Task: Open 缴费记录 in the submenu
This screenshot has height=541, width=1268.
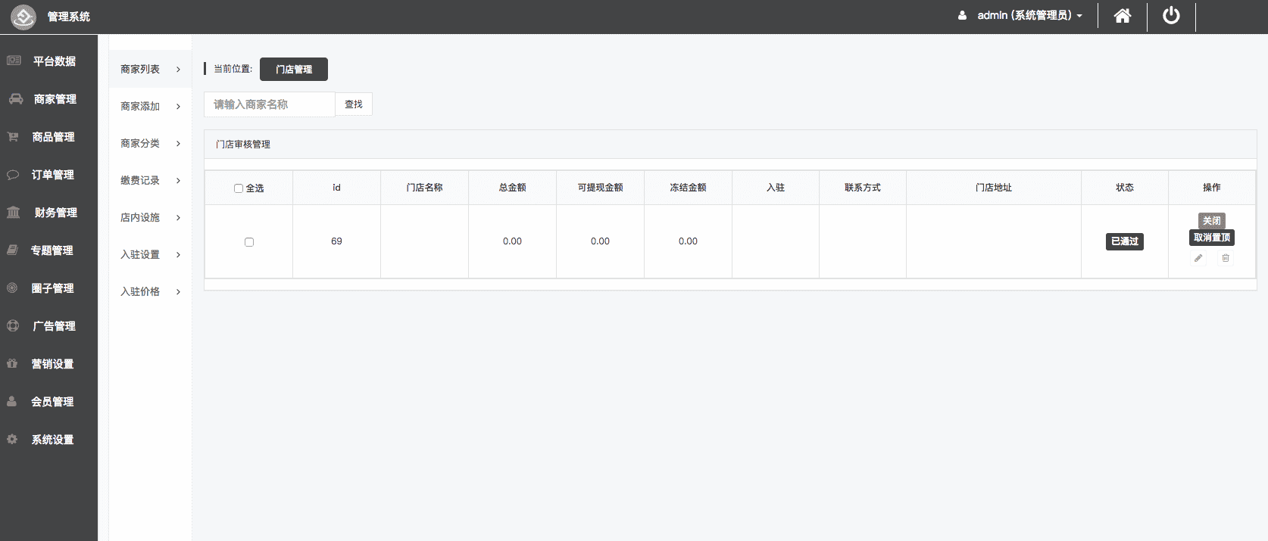Action: tap(140, 180)
